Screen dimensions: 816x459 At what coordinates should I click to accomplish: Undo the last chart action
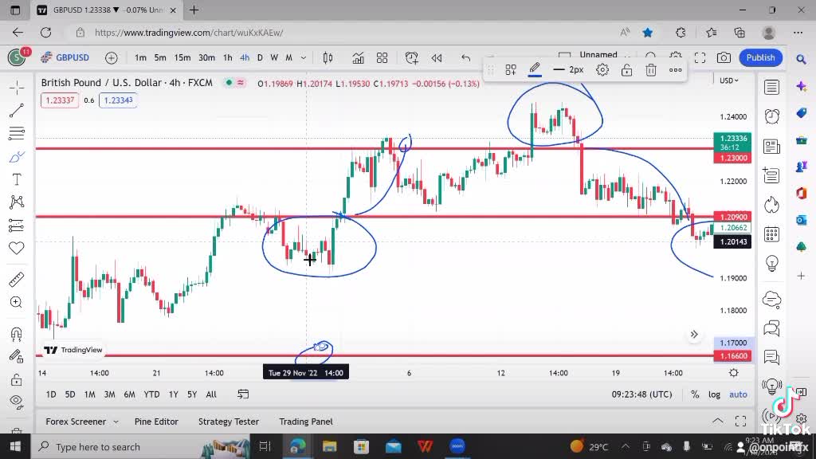[x=465, y=57]
